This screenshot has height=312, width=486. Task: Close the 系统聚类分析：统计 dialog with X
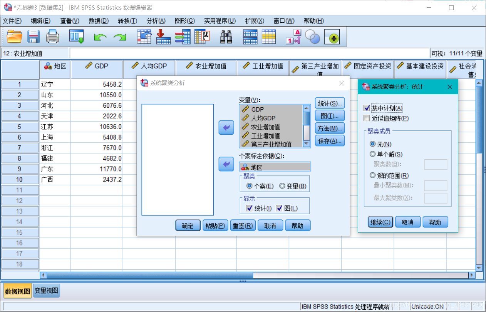pyautogui.click(x=450, y=87)
